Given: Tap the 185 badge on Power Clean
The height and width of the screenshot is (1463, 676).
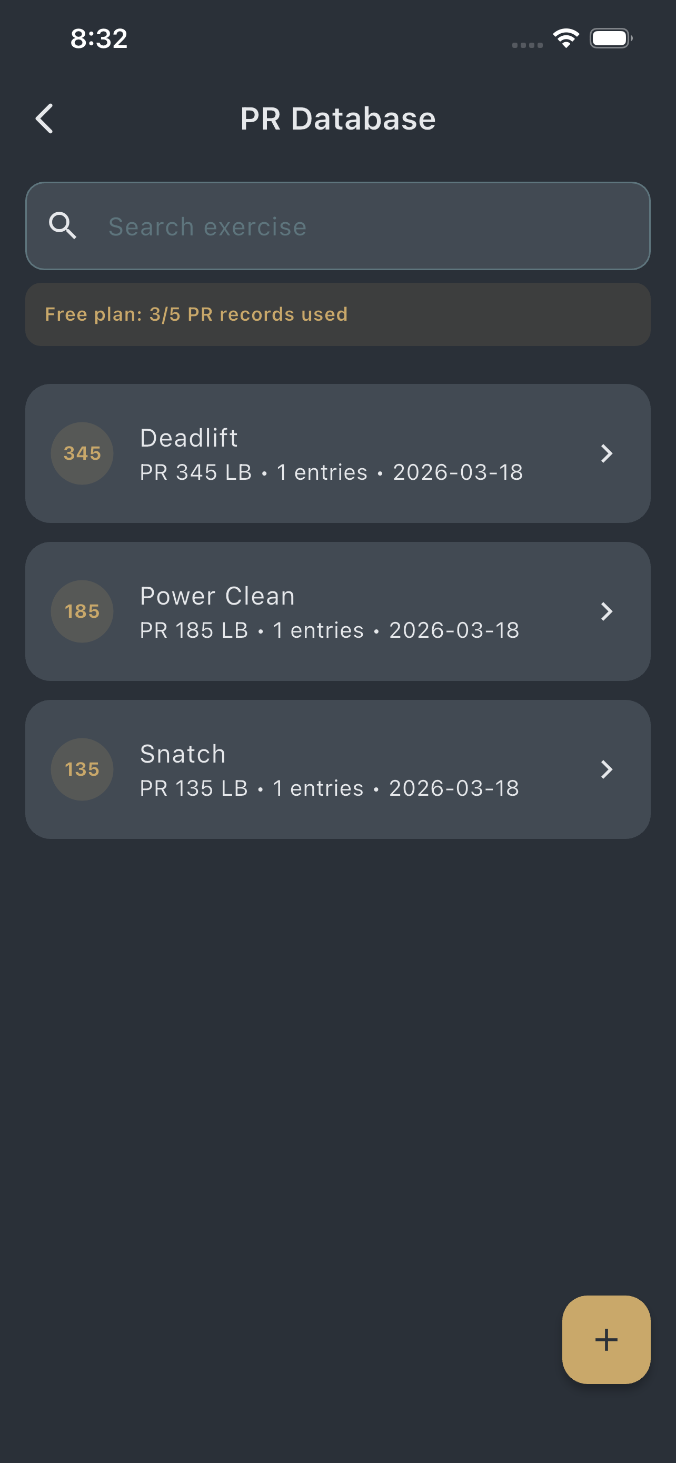Looking at the screenshot, I should (x=82, y=611).
